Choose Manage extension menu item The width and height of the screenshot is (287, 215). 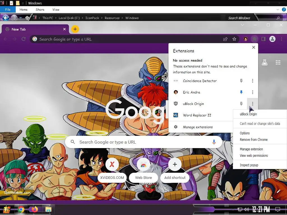251,149
